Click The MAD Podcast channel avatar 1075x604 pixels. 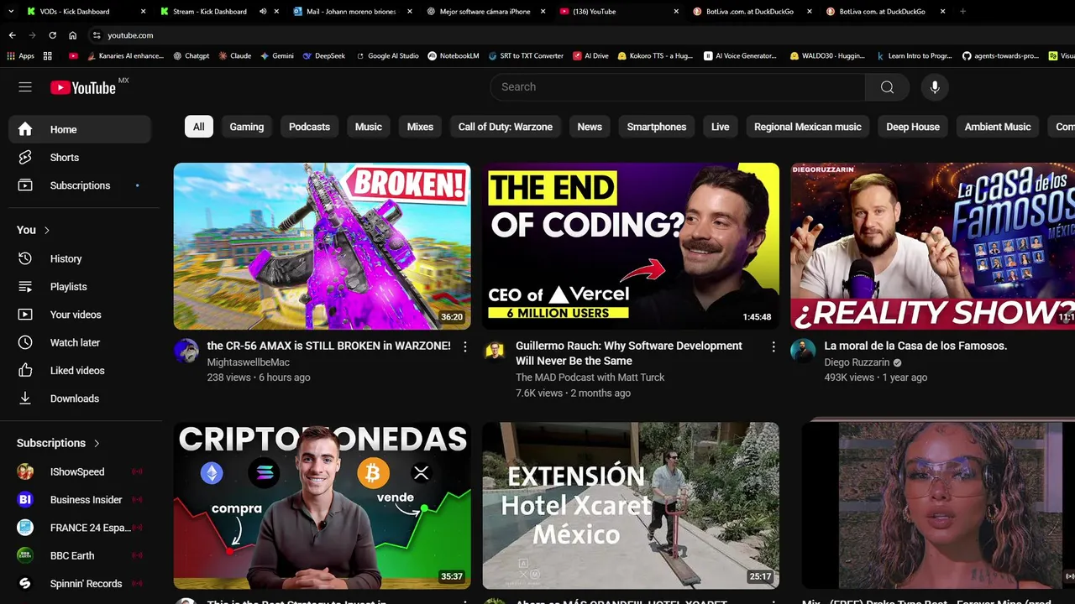coord(495,351)
